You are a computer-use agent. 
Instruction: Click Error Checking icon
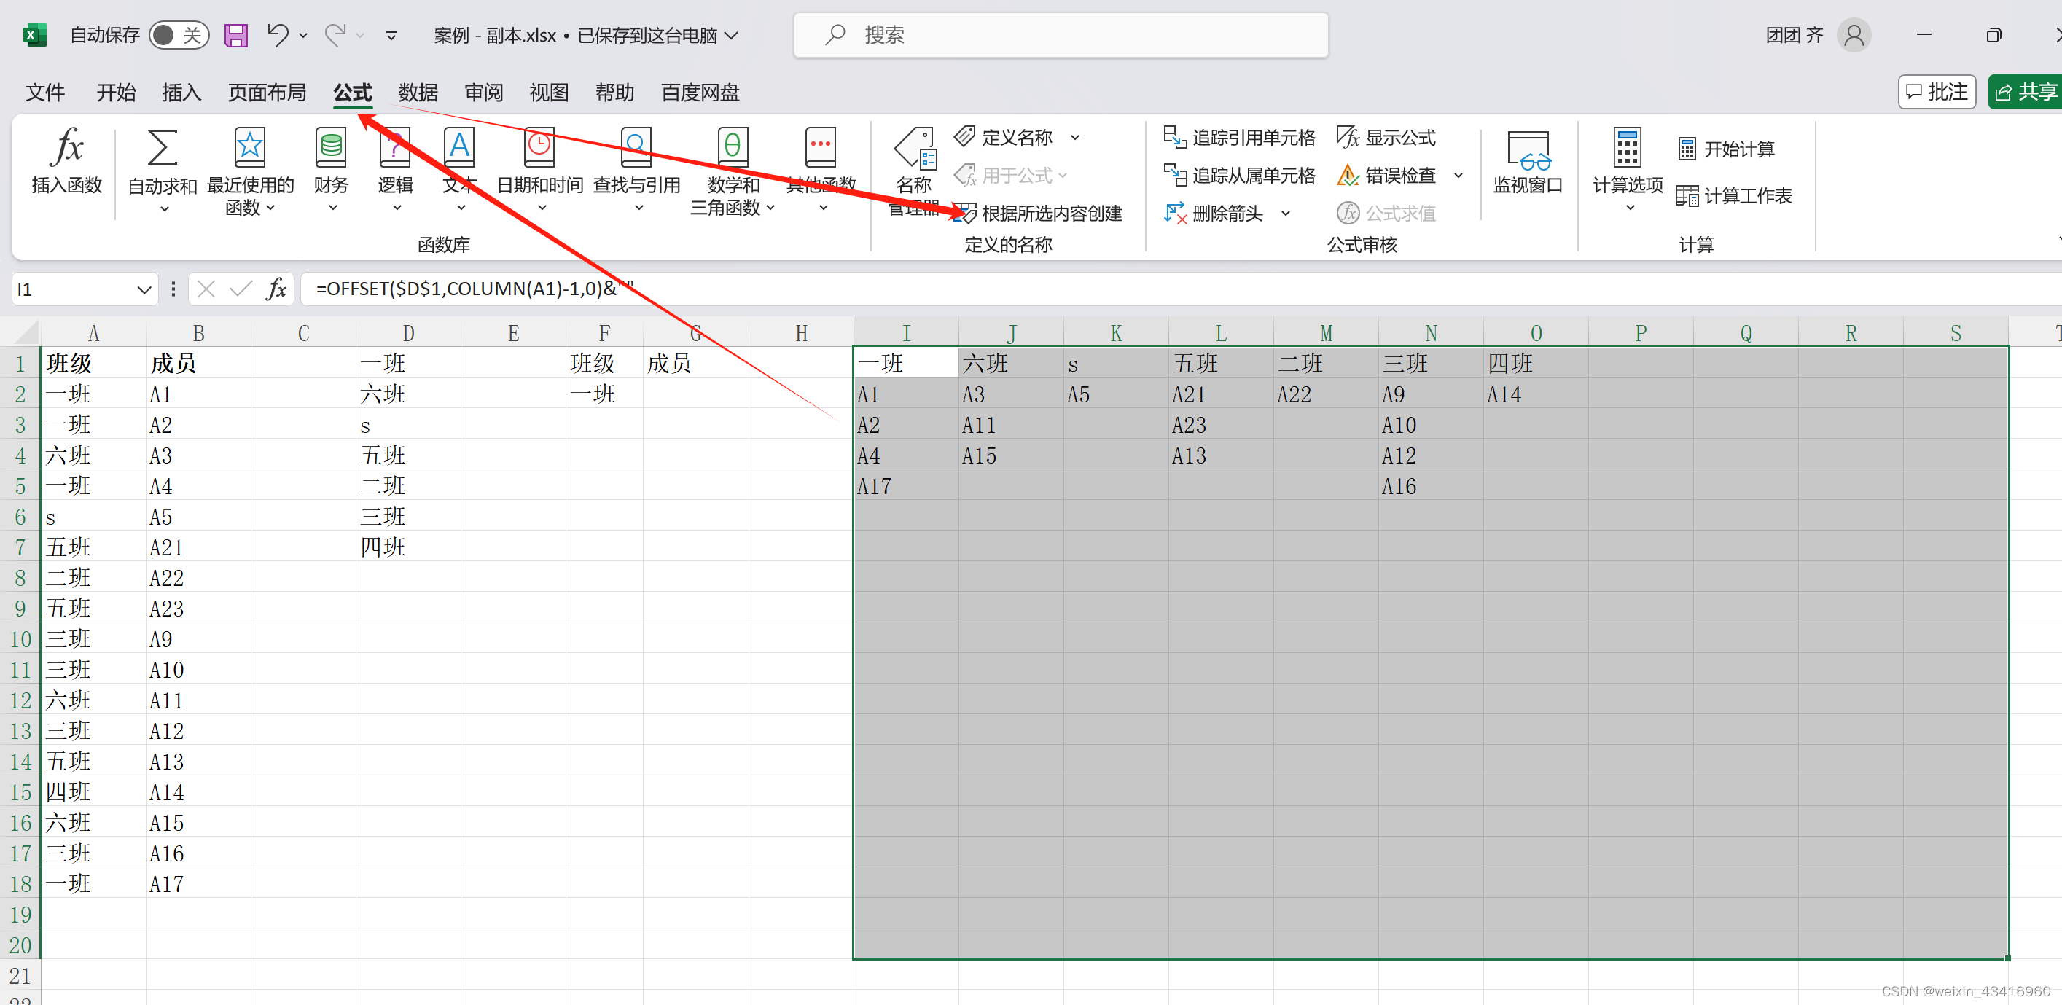click(x=1348, y=175)
